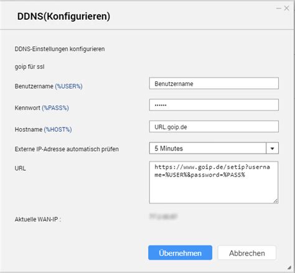Click the %USER% variable label
The width and height of the screenshot is (295, 273).
[x=68, y=86]
